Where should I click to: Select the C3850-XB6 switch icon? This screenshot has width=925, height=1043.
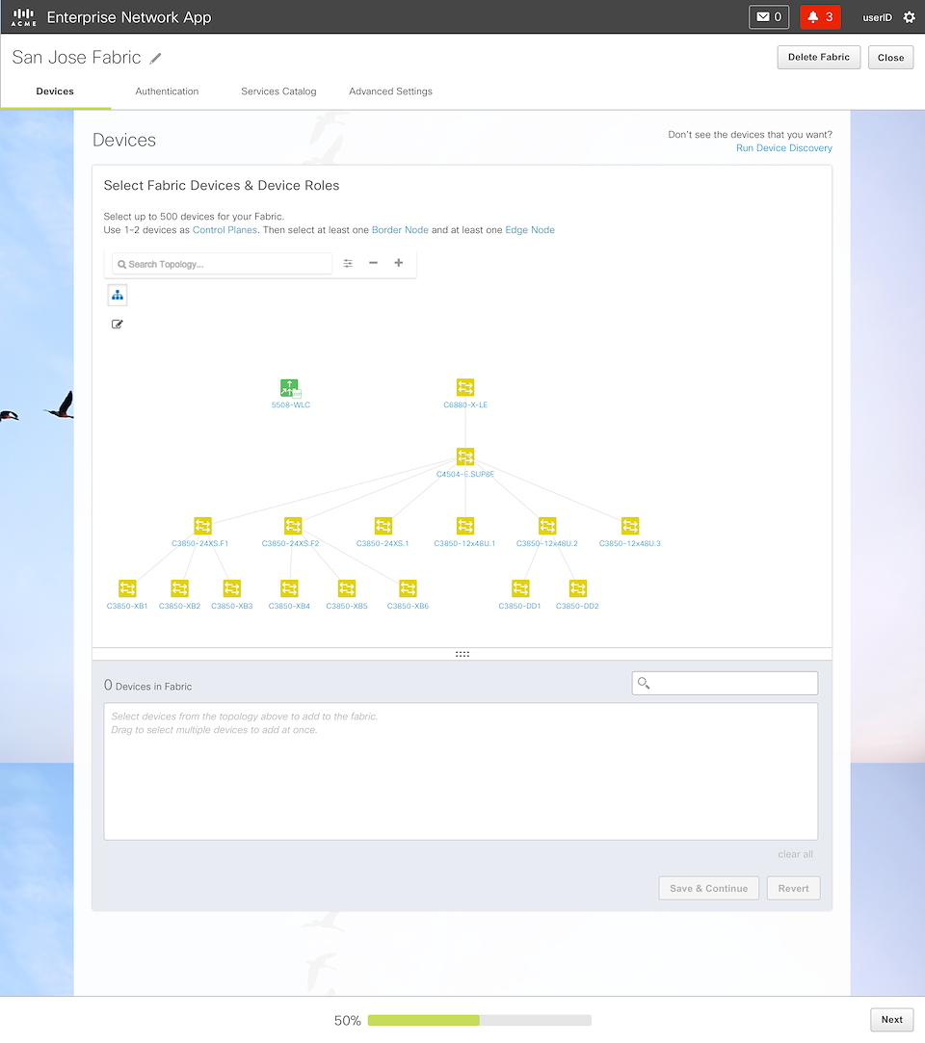[408, 588]
